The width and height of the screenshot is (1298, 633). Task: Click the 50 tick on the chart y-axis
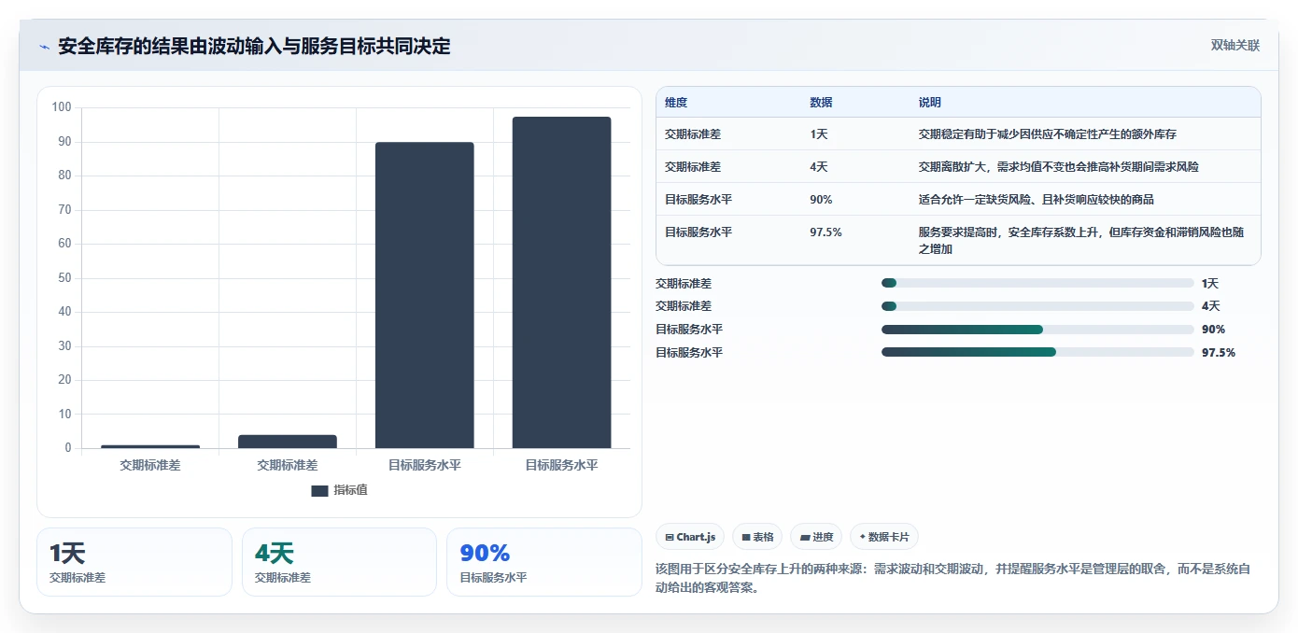pyautogui.click(x=64, y=278)
